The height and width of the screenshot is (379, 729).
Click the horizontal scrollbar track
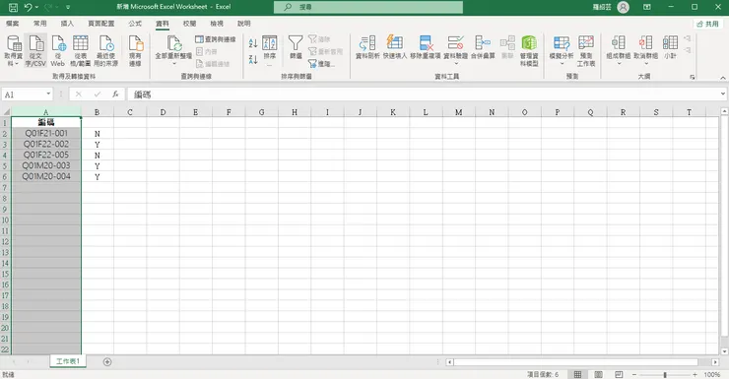click(x=576, y=362)
